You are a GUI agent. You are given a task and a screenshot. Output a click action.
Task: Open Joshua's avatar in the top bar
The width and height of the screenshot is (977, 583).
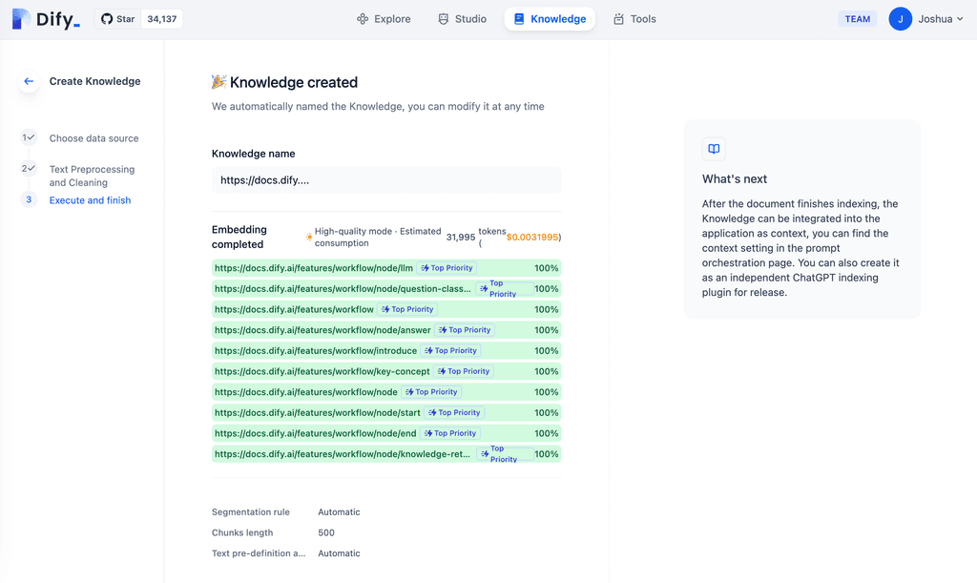[900, 18]
